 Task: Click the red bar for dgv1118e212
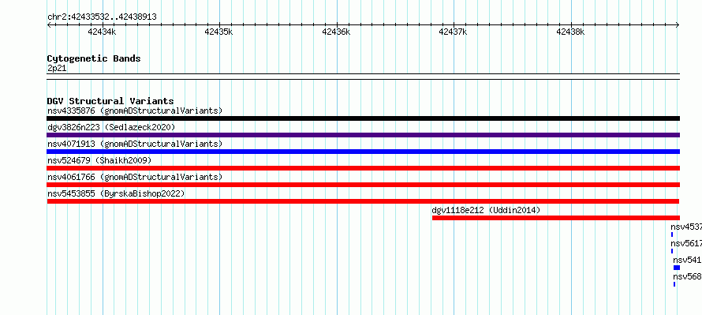556,218
